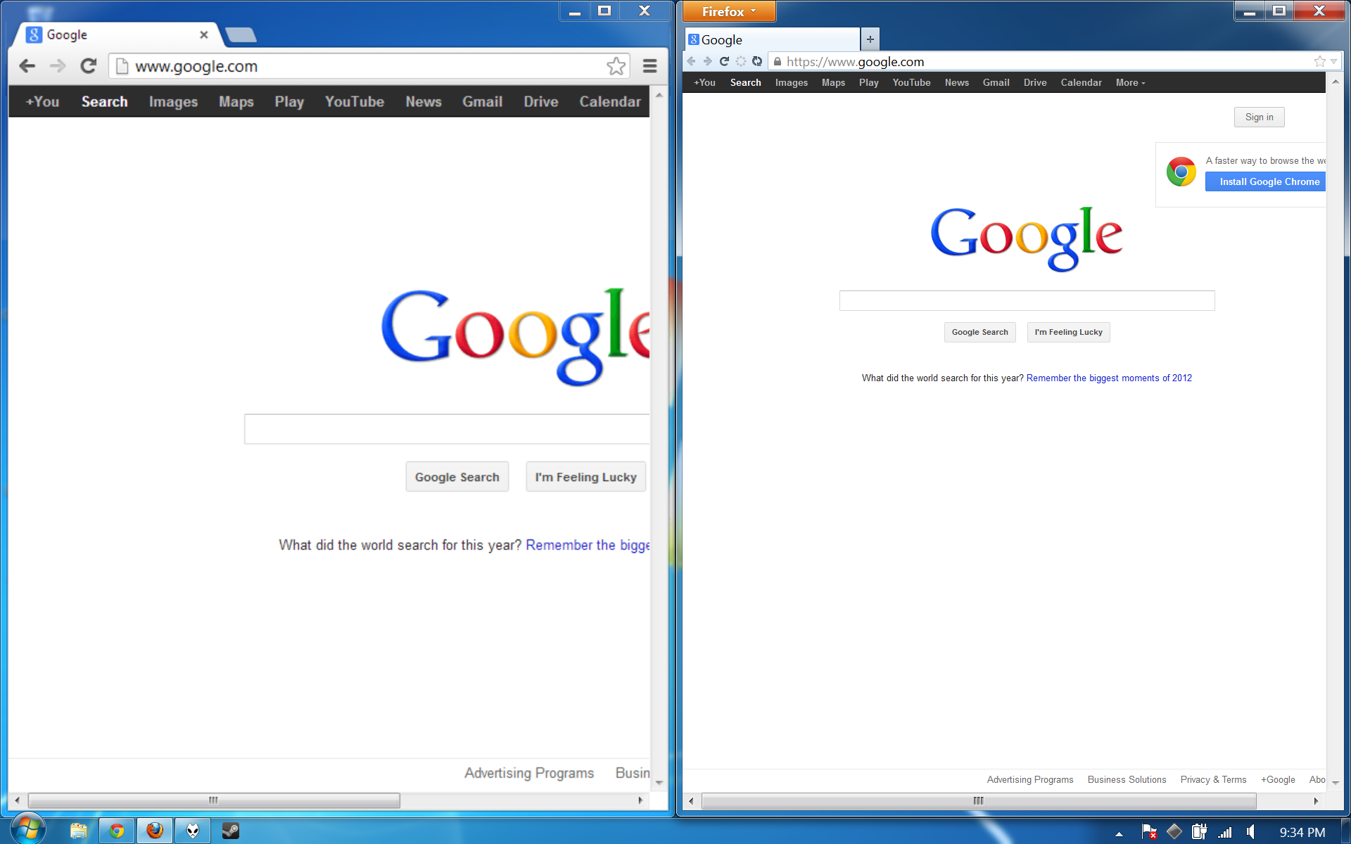
Task: Open Steam from the Windows taskbar
Action: tap(230, 831)
